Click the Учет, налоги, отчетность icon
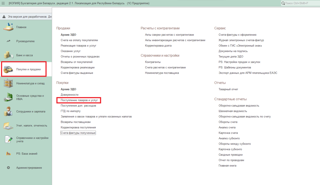The width and height of the screenshot is (320, 185). point(8,126)
